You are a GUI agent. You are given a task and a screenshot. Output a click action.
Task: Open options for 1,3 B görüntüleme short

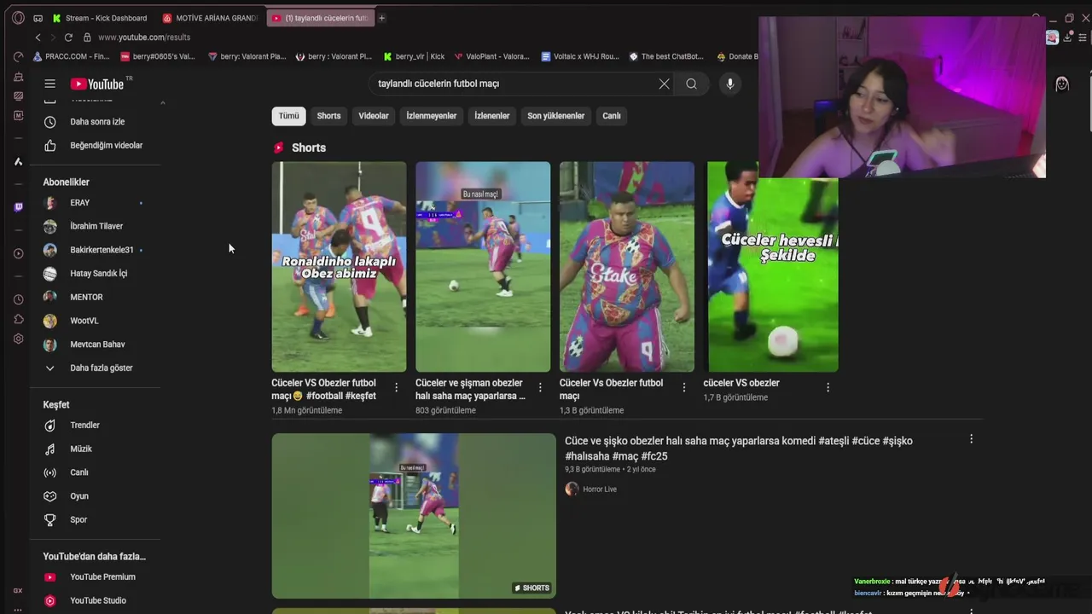click(x=683, y=387)
